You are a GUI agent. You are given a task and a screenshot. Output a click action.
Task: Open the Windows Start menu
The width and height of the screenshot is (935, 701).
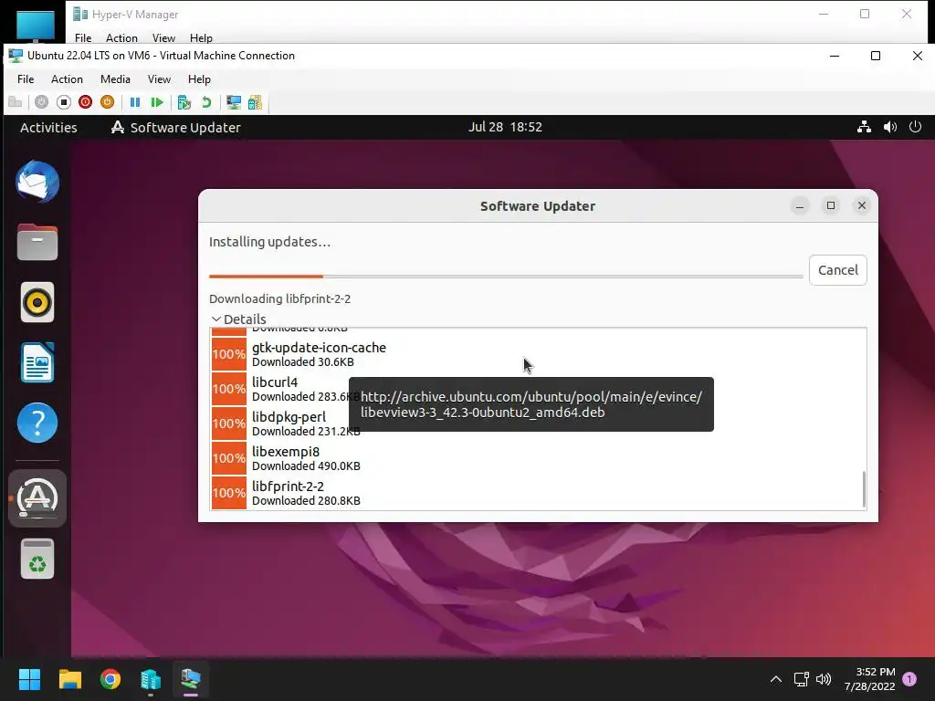[29, 679]
